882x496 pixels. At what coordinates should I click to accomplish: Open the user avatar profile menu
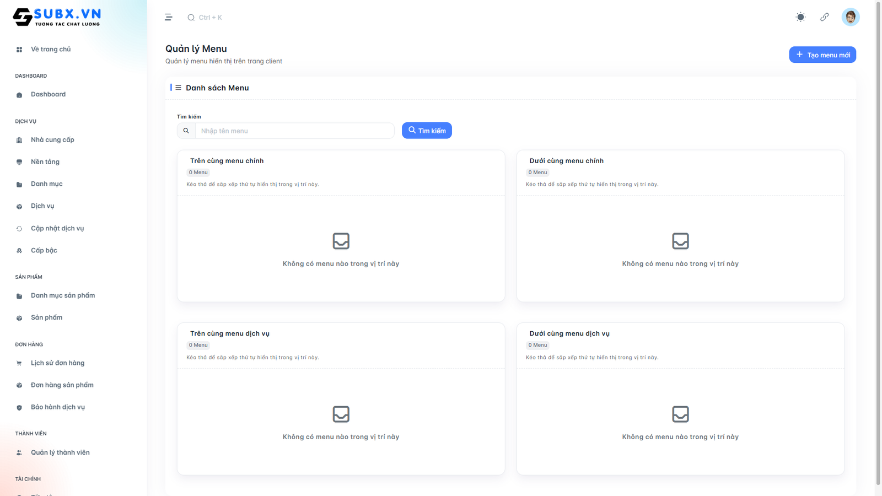[850, 17]
